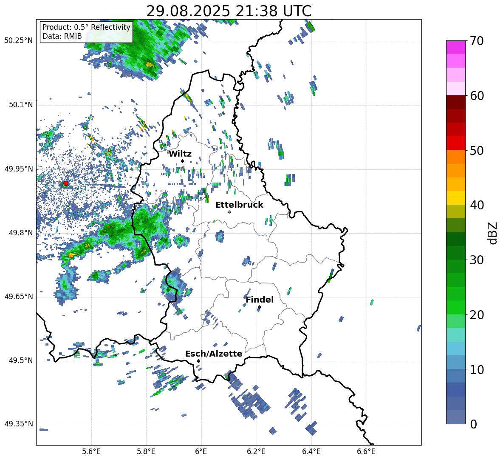Click the 0 tick on colorbar

[x=473, y=424]
